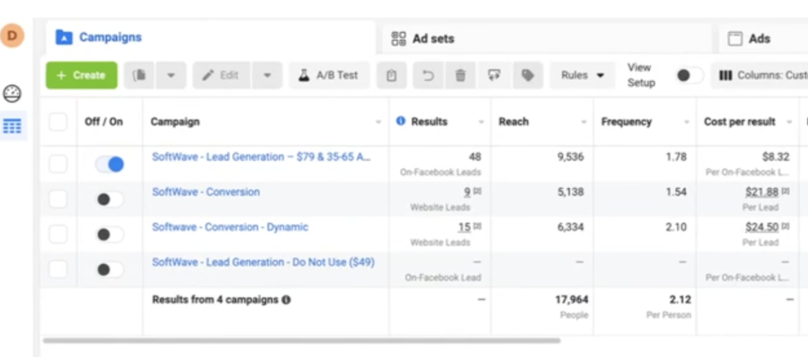The width and height of the screenshot is (808, 357).
Task: Open the Edit dropdown arrow
Action: [x=267, y=75]
